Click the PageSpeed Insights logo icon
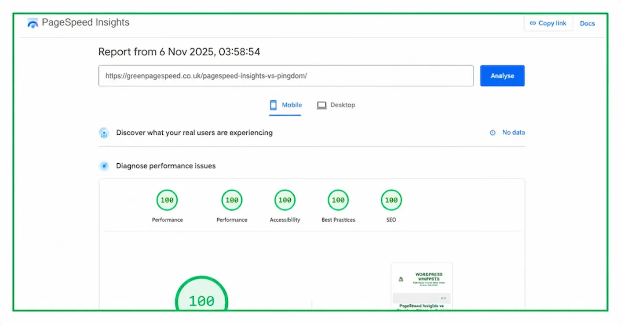The width and height of the screenshot is (621, 324). point(33,23)
